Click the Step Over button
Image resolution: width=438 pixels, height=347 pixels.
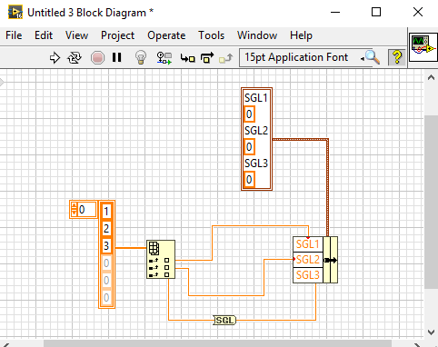[207, 57]
